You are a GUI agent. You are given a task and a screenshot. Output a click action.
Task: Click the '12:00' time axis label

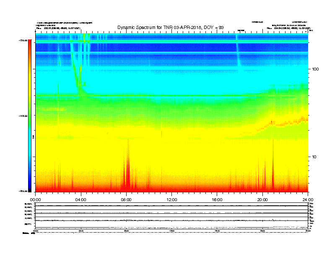[x=172, y=200]
